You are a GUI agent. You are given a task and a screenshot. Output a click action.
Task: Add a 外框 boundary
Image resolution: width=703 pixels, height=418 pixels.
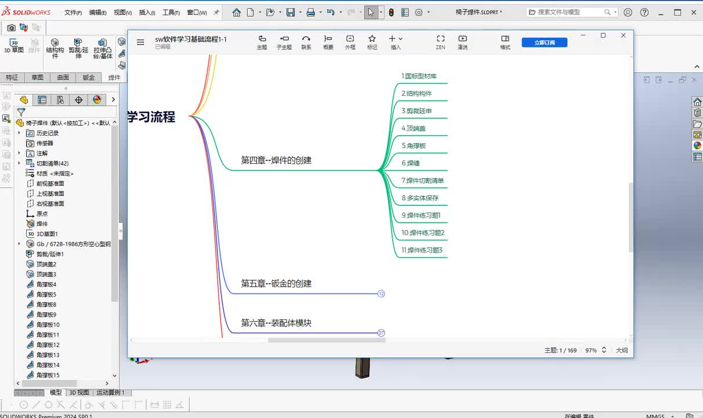pyautogui.click(x=350, y=42)
